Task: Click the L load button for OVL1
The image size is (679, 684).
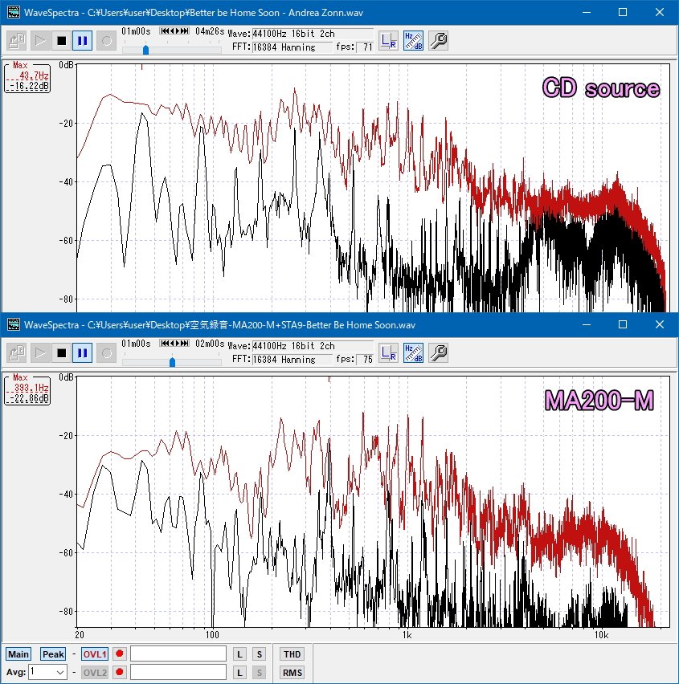Action: 239,654
